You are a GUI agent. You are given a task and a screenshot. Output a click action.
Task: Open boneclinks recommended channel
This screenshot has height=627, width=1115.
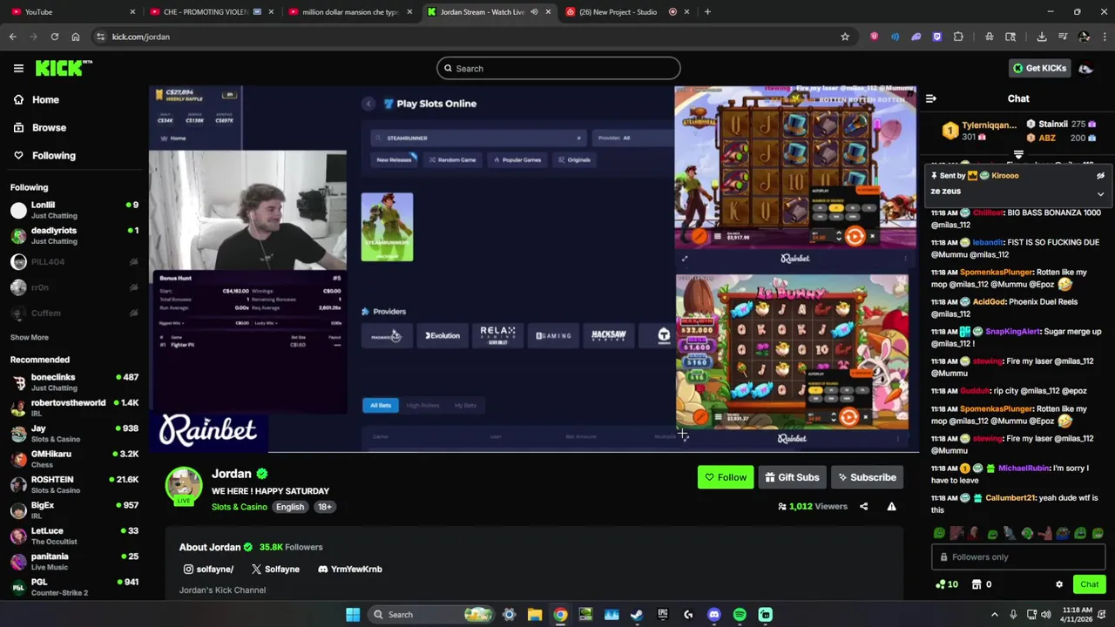point(74,382)
